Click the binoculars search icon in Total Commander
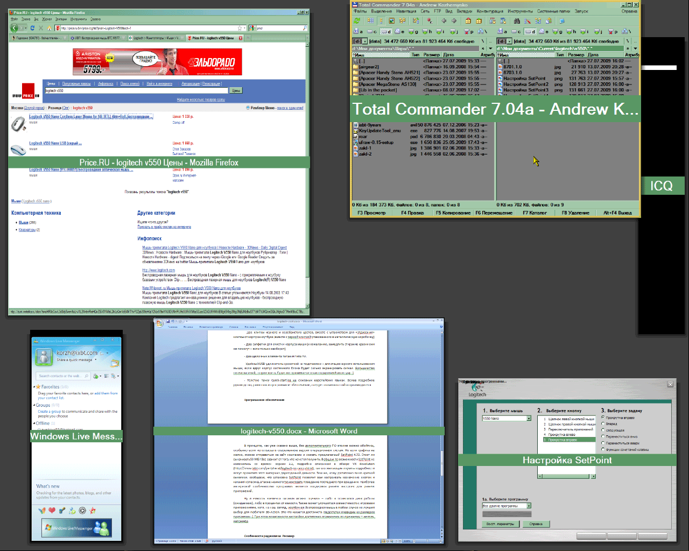Screen dimensions: 689x551 (x=517, y=21)
